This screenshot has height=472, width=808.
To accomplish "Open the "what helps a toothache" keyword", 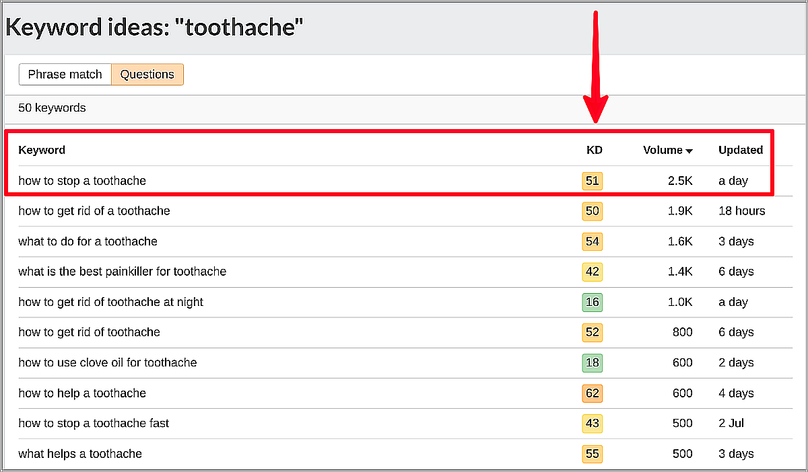I will coord(80,454).
